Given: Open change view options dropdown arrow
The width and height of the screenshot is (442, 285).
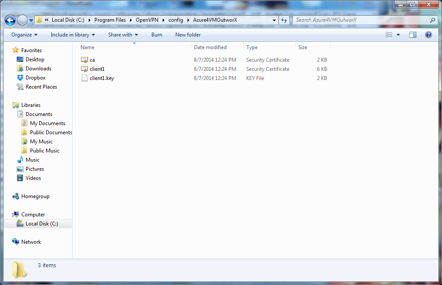Looking at the screenshot, I should point(398,35).
